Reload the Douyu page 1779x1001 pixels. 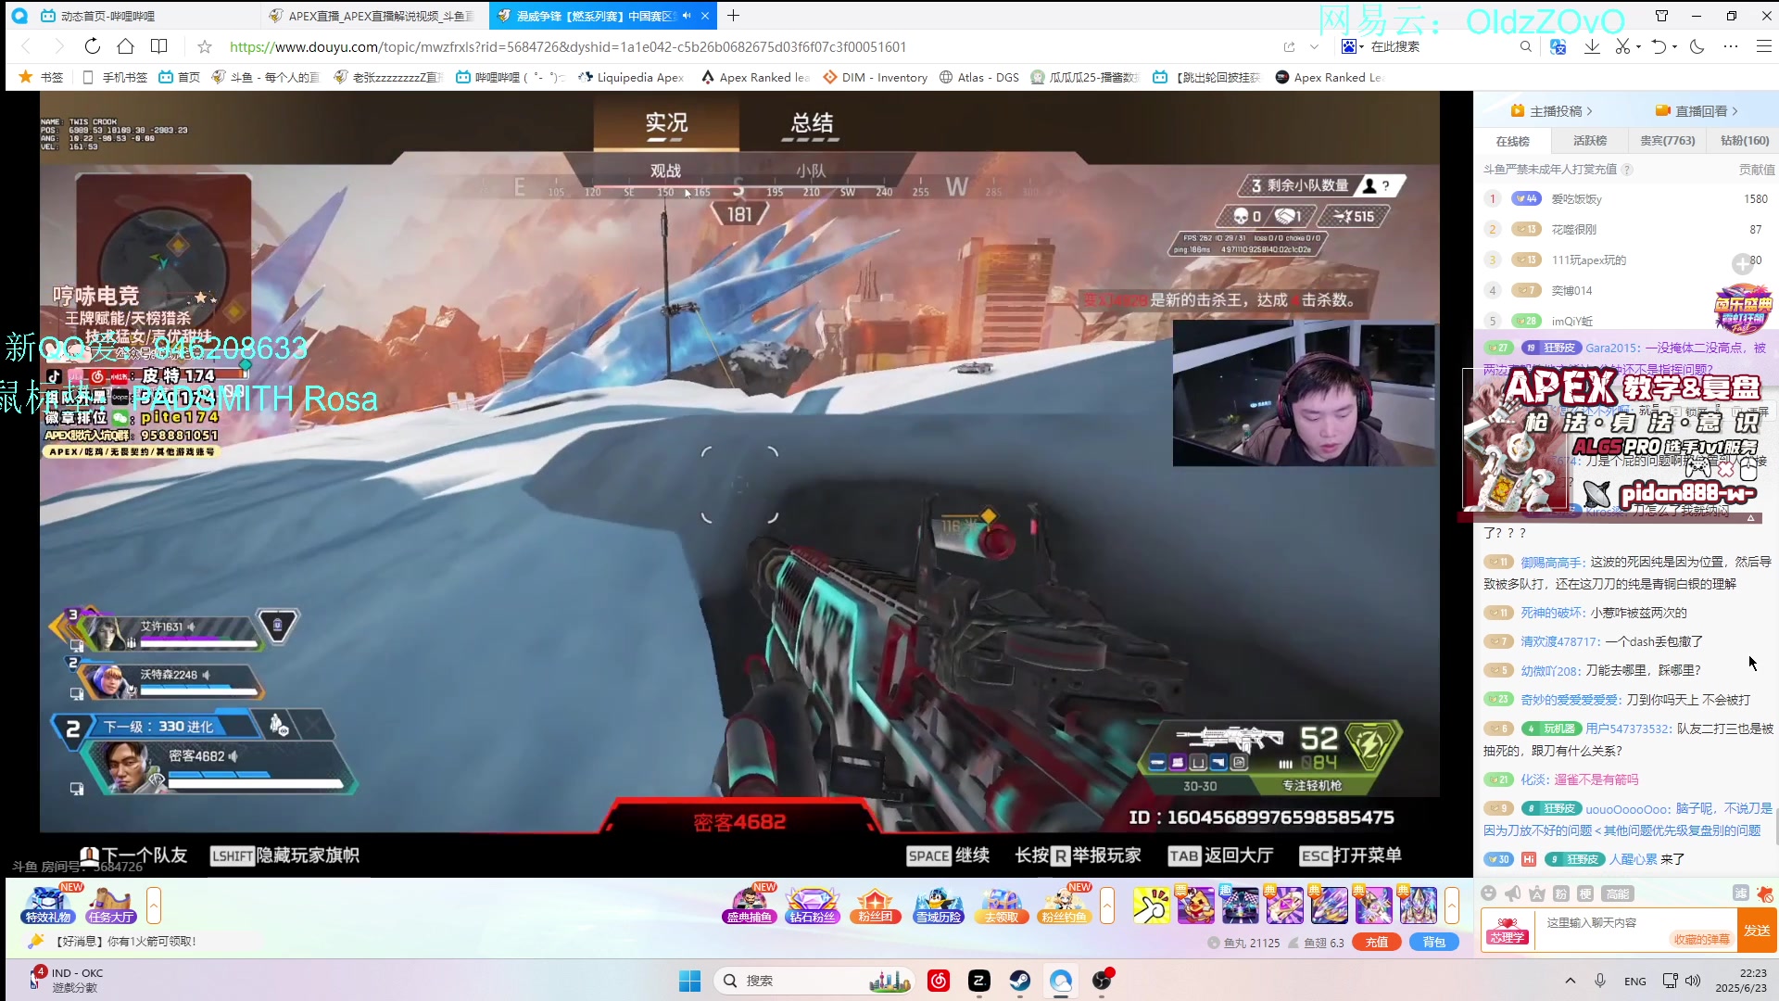(x=92, y=46)
